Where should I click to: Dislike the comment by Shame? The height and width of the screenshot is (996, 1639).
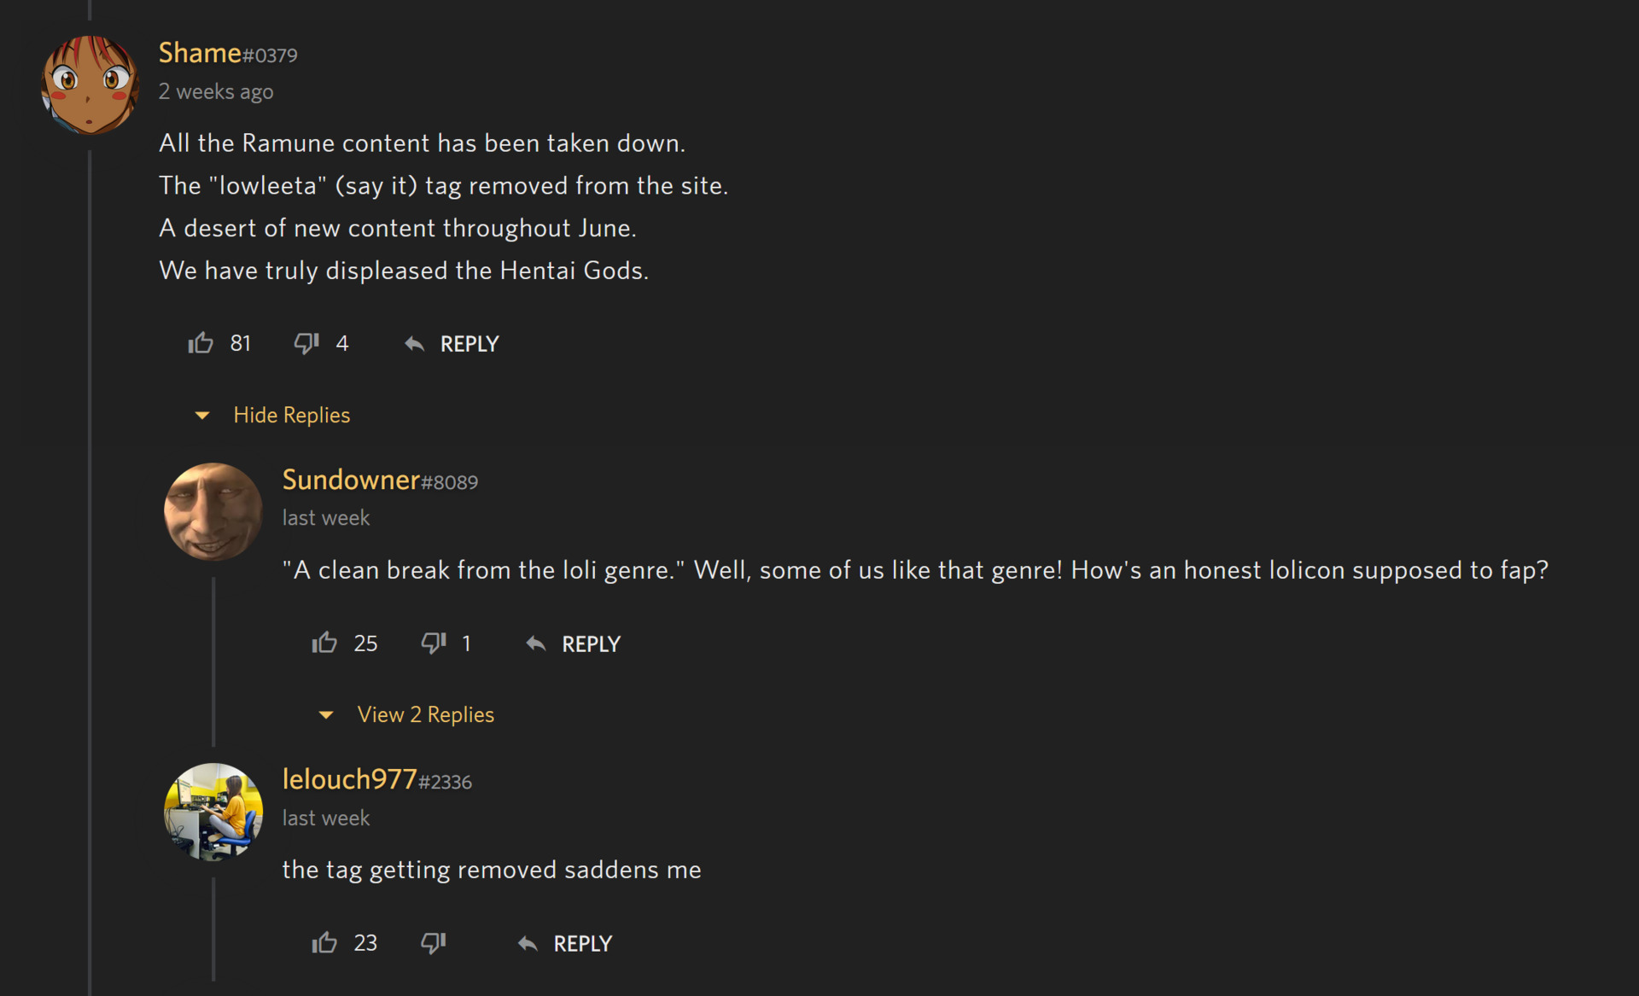tap(306, 343)
